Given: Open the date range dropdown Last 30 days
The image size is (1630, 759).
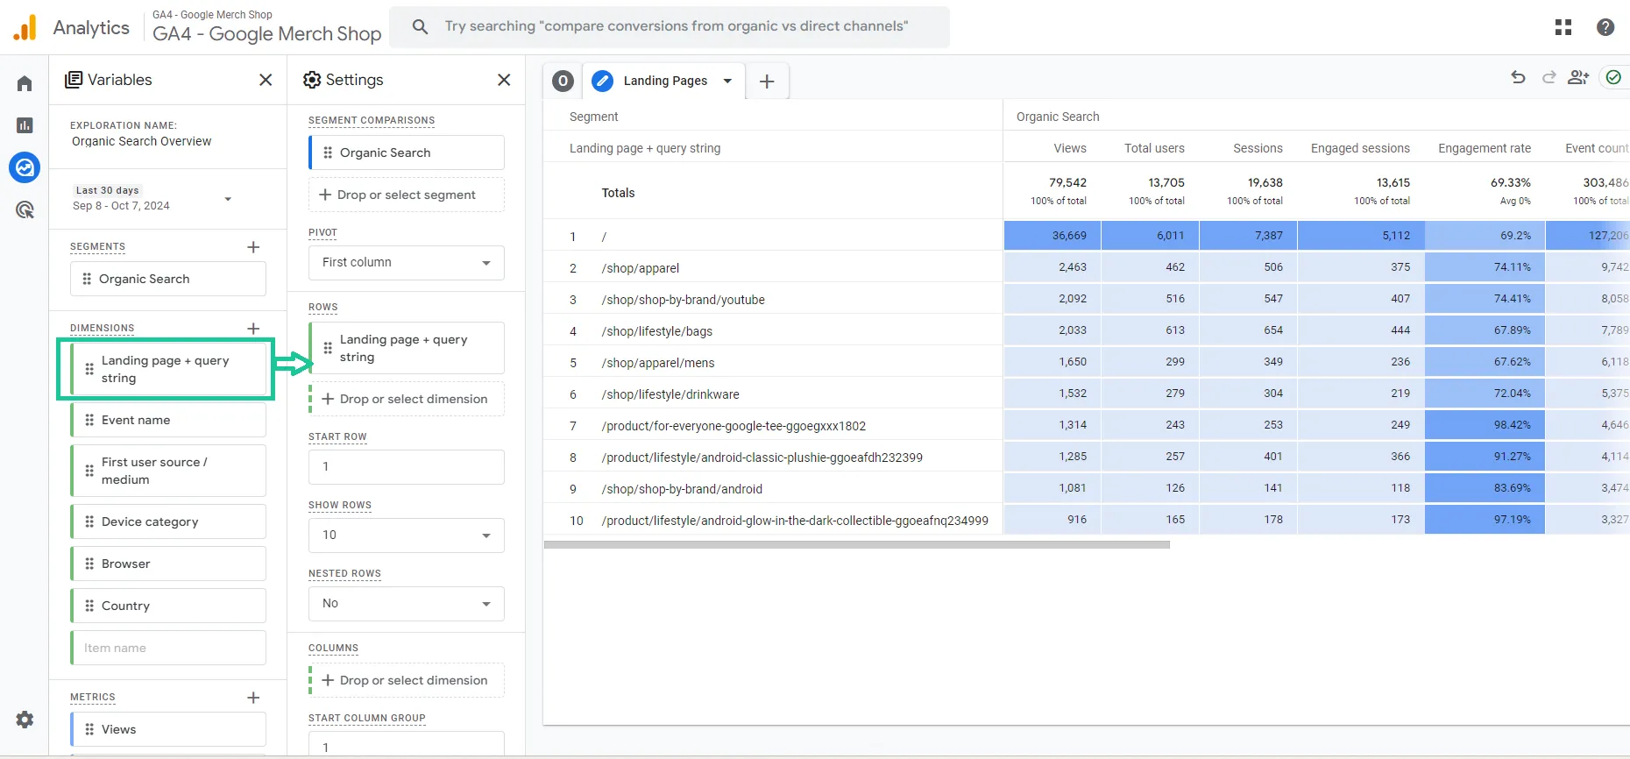Looking at the screenshot, I should (x=154, y=199).
